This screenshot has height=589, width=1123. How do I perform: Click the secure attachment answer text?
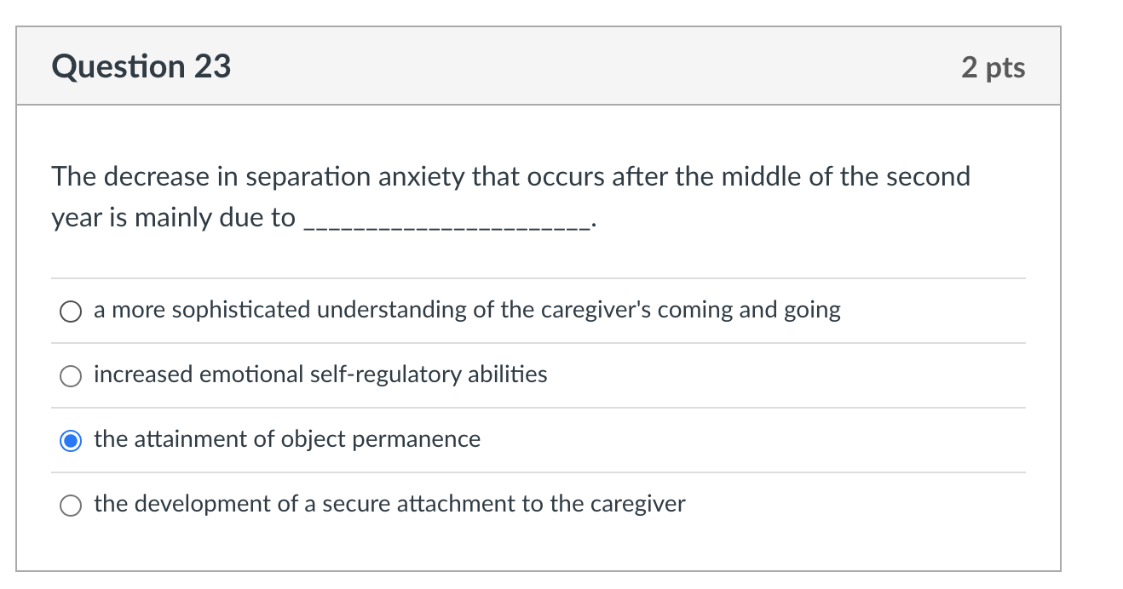tap(389, 504)
